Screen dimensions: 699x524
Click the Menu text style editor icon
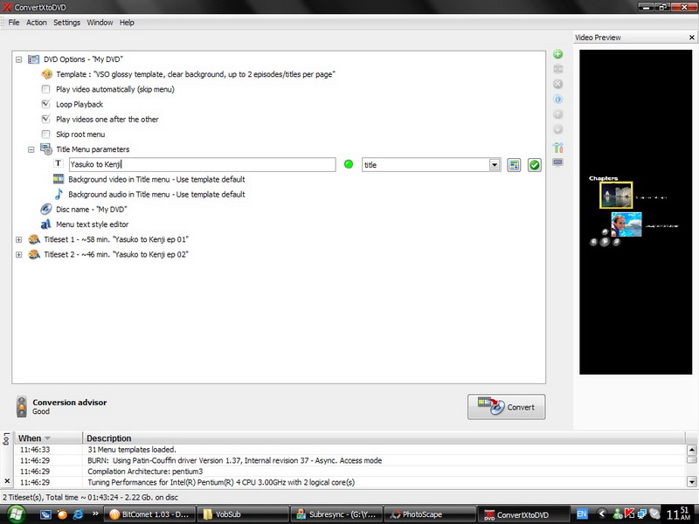tap(46, 224)
